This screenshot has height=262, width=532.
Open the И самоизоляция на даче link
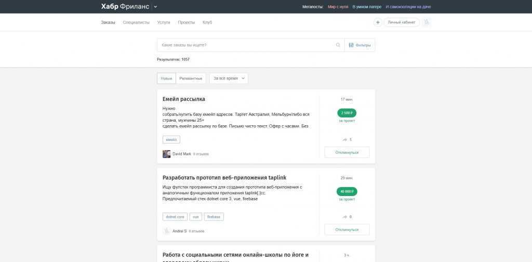[408, 7]
